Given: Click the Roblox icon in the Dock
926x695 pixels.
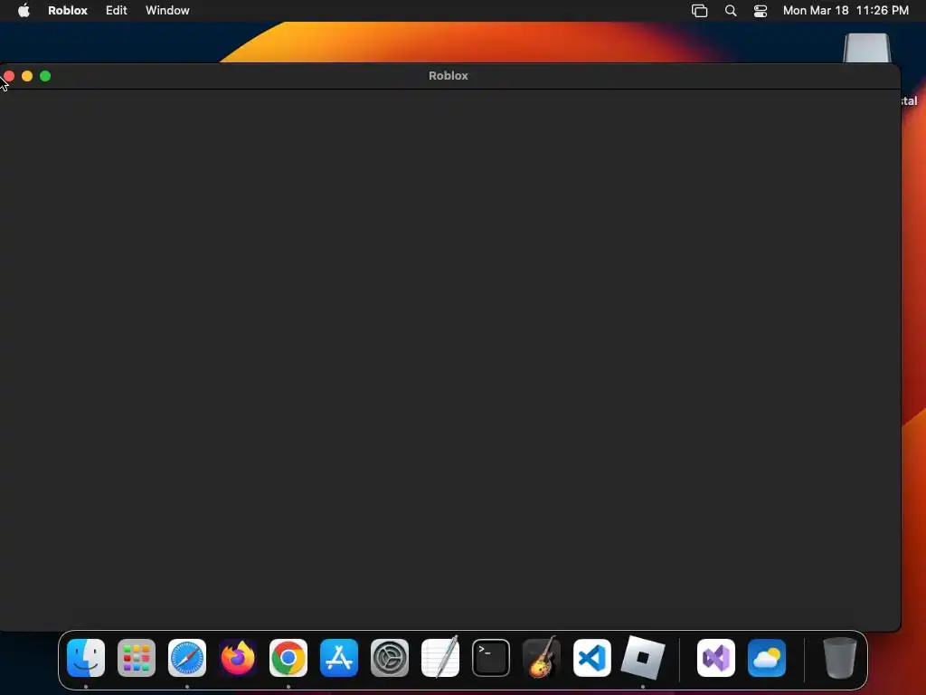Looking at the screenshot, I should click(643, 657).
